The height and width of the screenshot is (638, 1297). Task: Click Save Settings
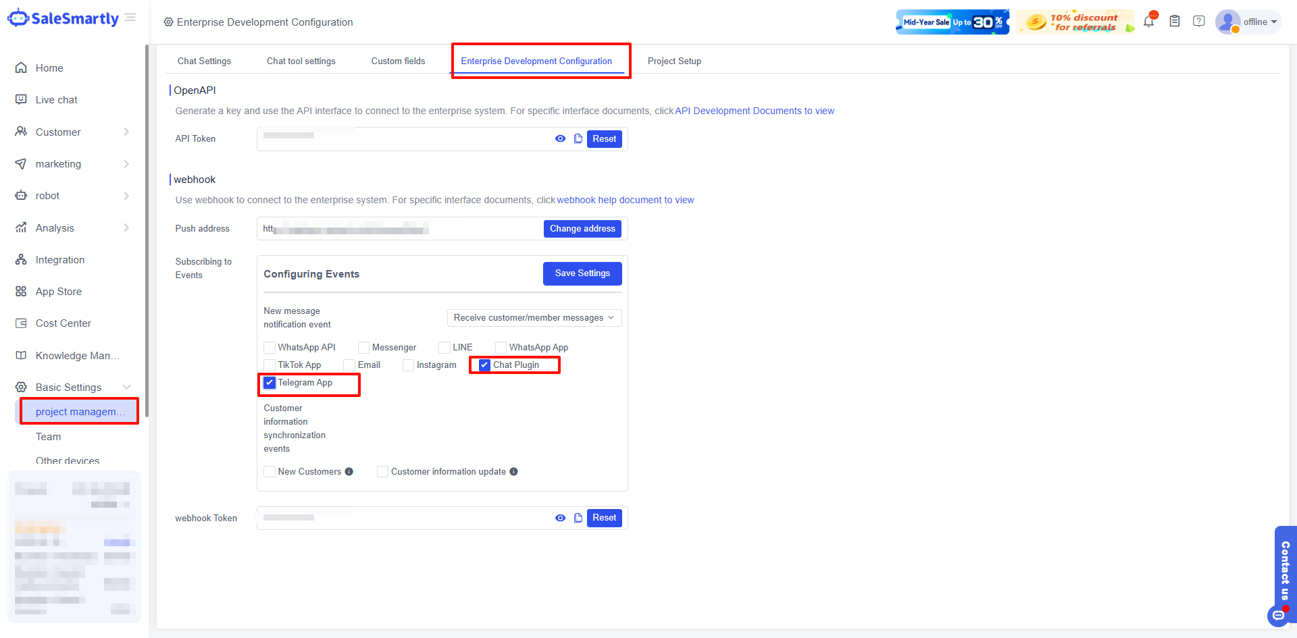[582, 273]
